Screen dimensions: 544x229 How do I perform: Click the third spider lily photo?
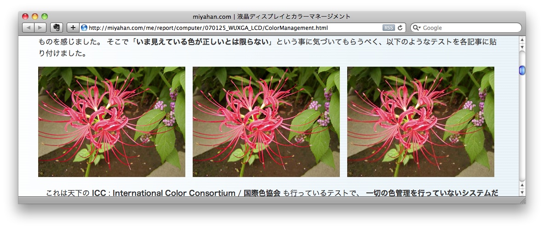(420, 122)
